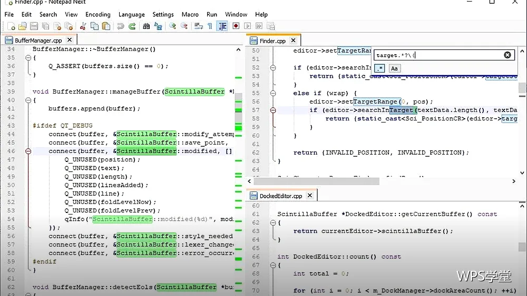The image size is (527, 296).
Task: Open the View menu
Action: click(x=71, y=14)
